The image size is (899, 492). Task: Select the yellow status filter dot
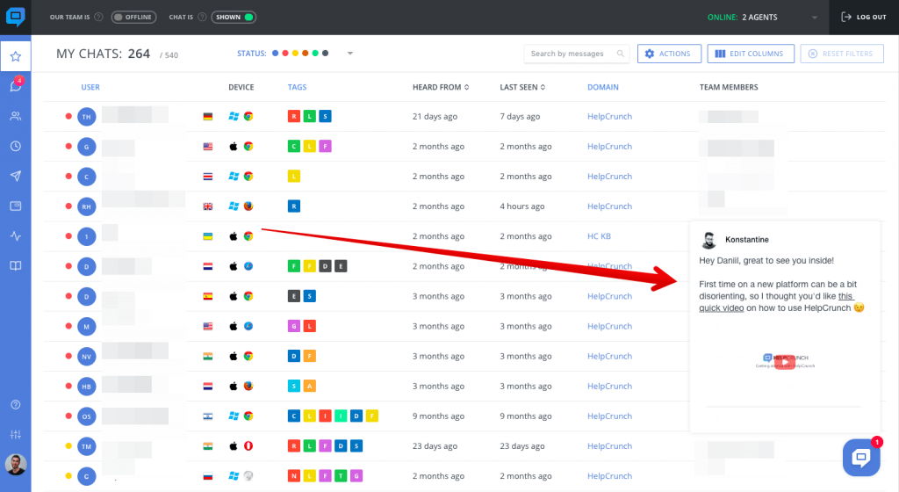295,54
